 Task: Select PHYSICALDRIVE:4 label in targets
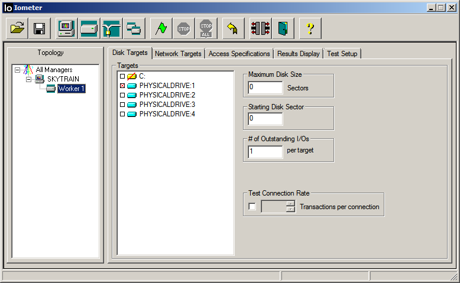[x=167, y=114]
